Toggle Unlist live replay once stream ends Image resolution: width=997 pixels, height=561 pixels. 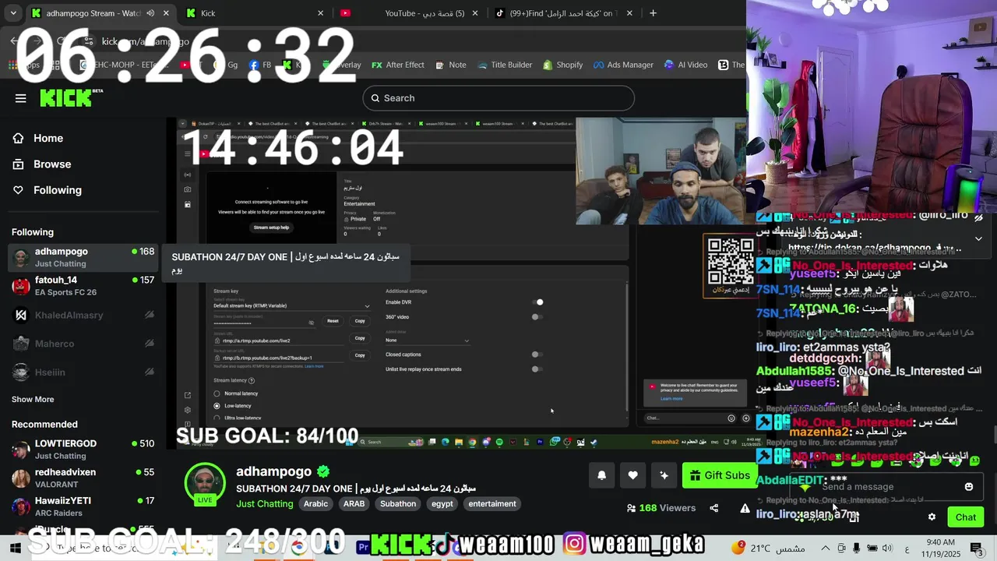point(536,369)
